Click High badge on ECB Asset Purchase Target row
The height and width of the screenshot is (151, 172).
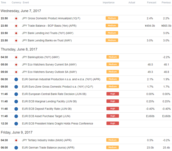[113, 116]
